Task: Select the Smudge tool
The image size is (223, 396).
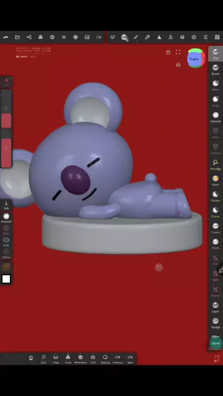Action: coord(216,165)
